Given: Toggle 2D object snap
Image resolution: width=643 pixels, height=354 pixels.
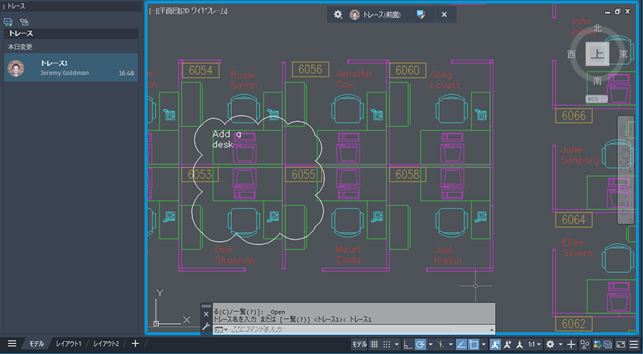Looking at the screenshot, I should [x=474, y=344].
